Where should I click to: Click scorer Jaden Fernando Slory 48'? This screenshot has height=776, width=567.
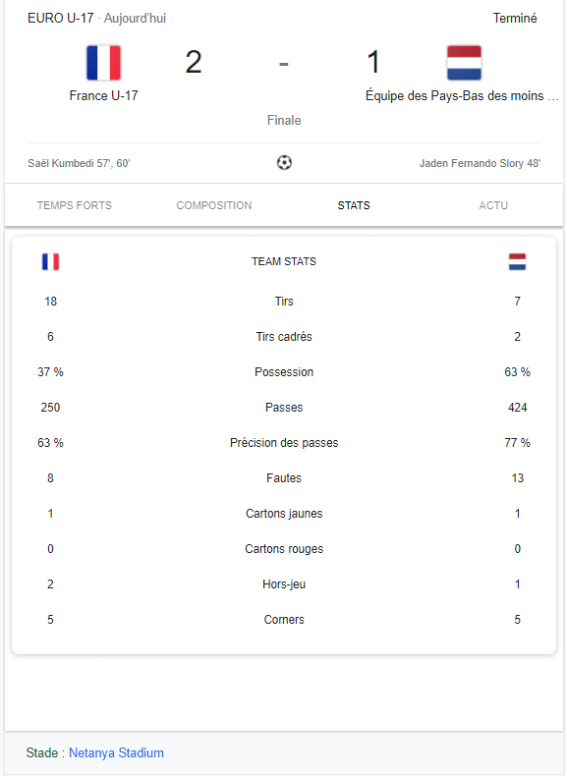(480, 163)
